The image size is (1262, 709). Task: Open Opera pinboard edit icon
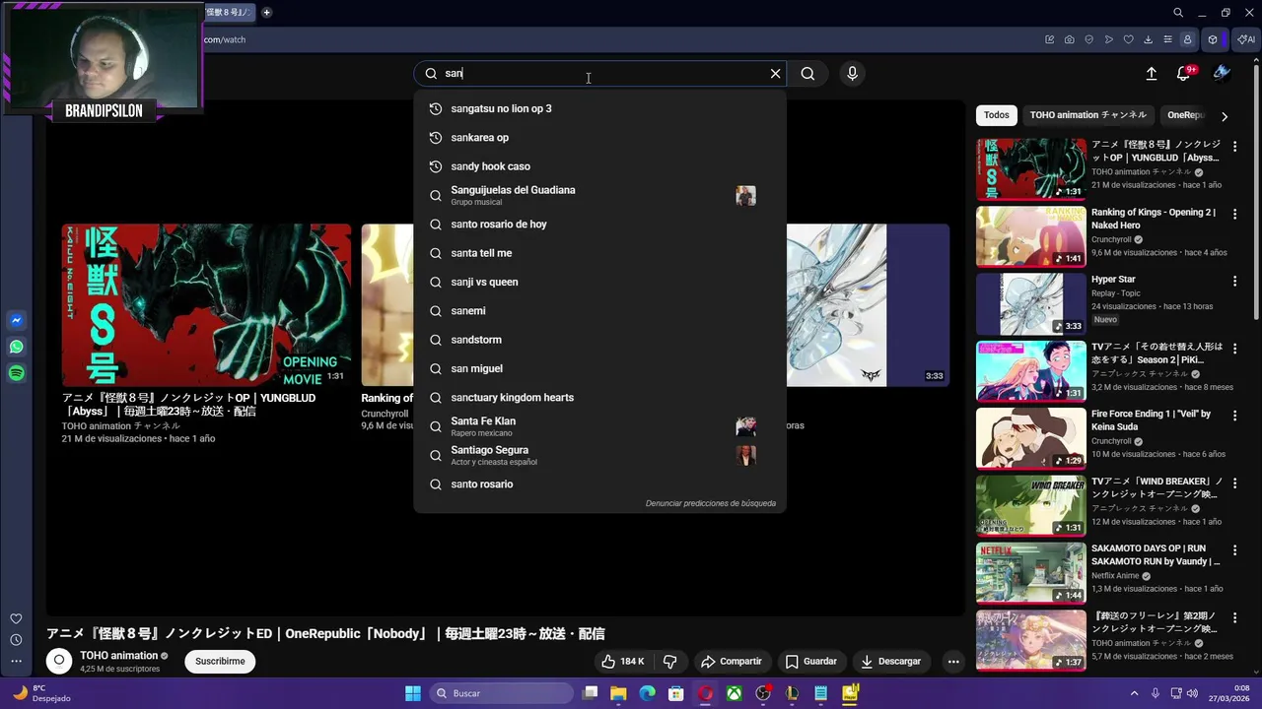click(1050, 39)
